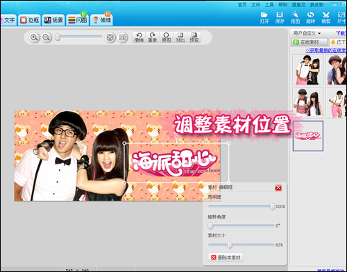
Task: Restore original image with 原图
Action: (x=166, y=37)
